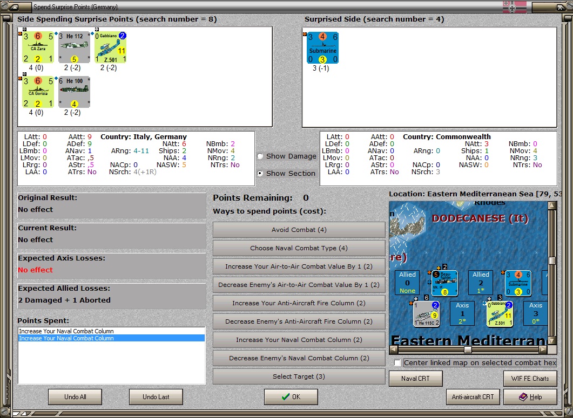Select the Show Damage radio button
This screenshot has width=573, height=418.
click(260, 156)
